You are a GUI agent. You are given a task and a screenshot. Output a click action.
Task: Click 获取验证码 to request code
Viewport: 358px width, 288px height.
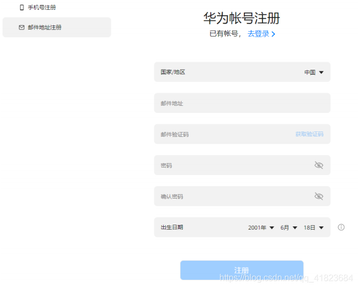coord(309,134)
